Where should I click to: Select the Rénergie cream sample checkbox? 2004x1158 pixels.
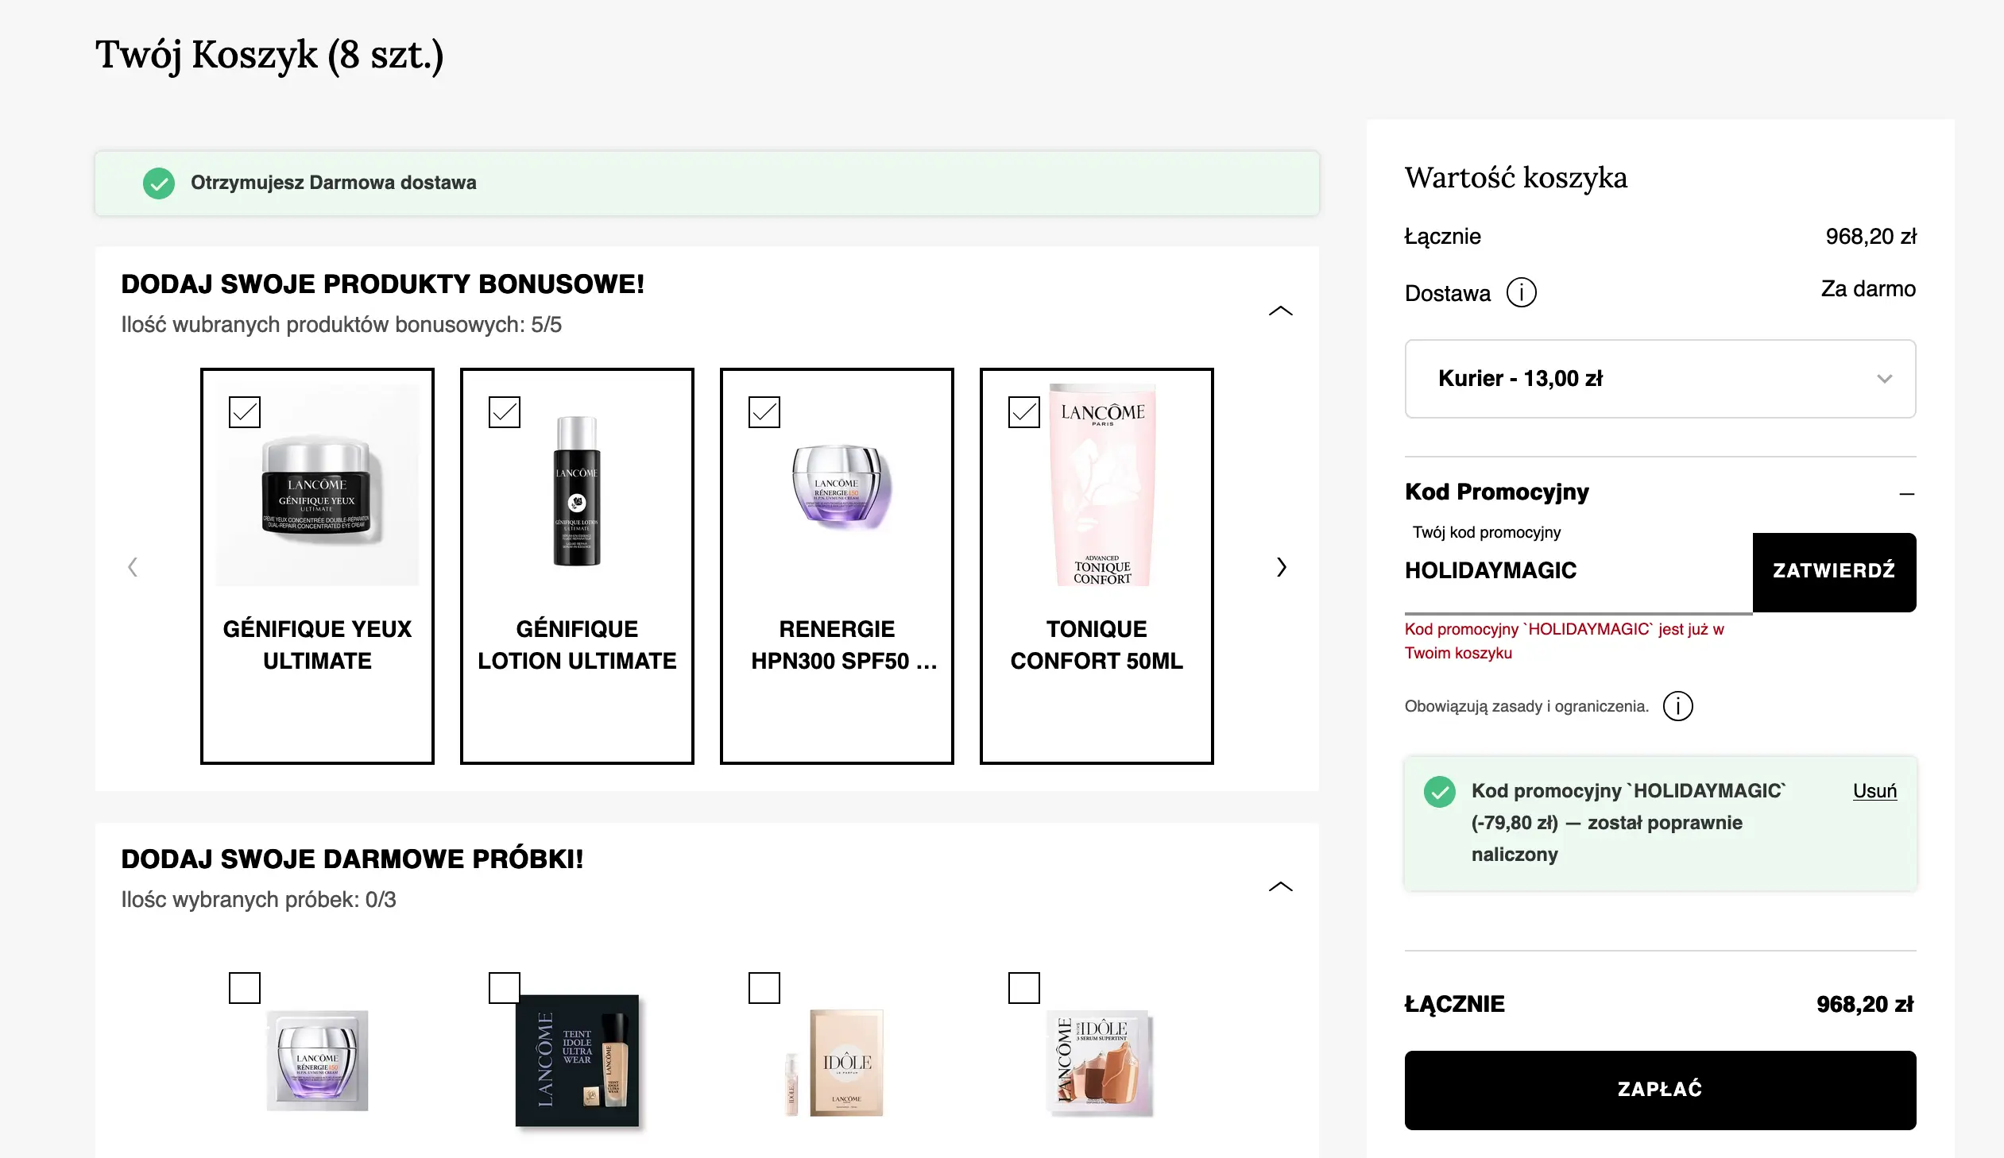[x=244, y=987]
